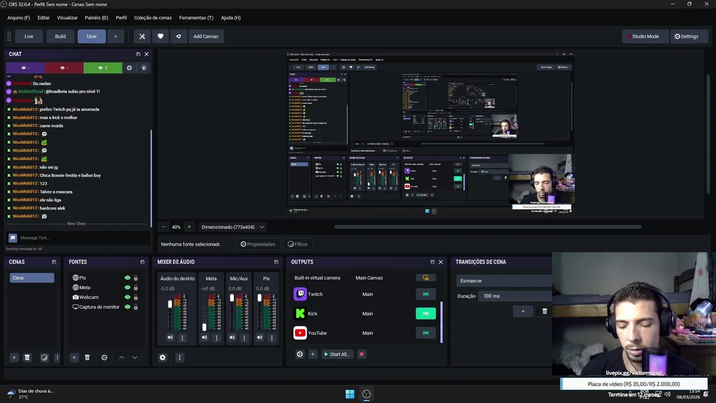Click the chat record-style circle icon
This screenshot has height=403, width=716.
[144, 68]
